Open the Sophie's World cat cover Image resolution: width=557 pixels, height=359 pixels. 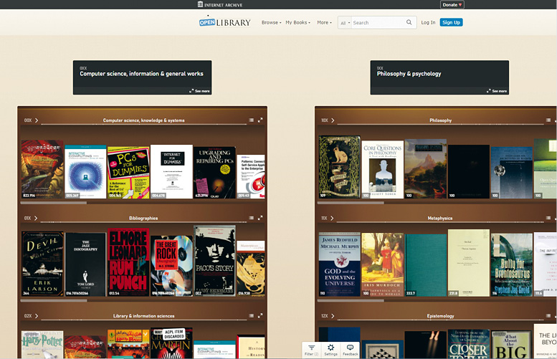(x=340, y=167)
